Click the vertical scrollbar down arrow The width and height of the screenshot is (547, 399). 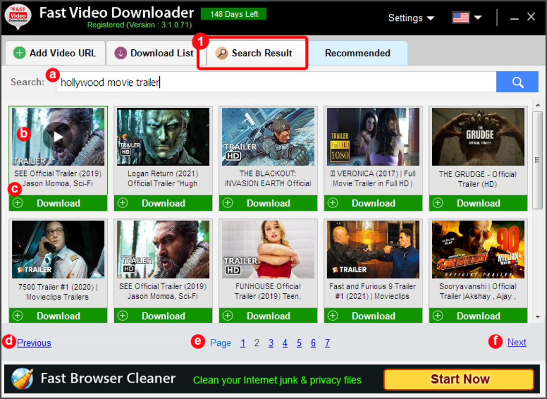tap(537, 317)
